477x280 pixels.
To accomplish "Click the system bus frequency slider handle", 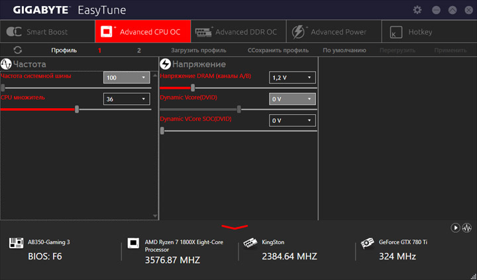I will (3, 88).
